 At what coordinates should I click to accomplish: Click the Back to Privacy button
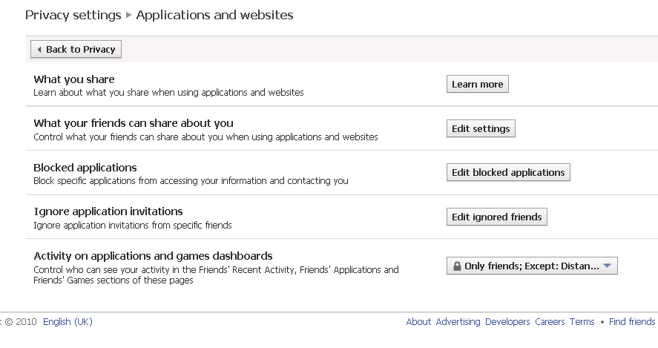click(76, 49)
